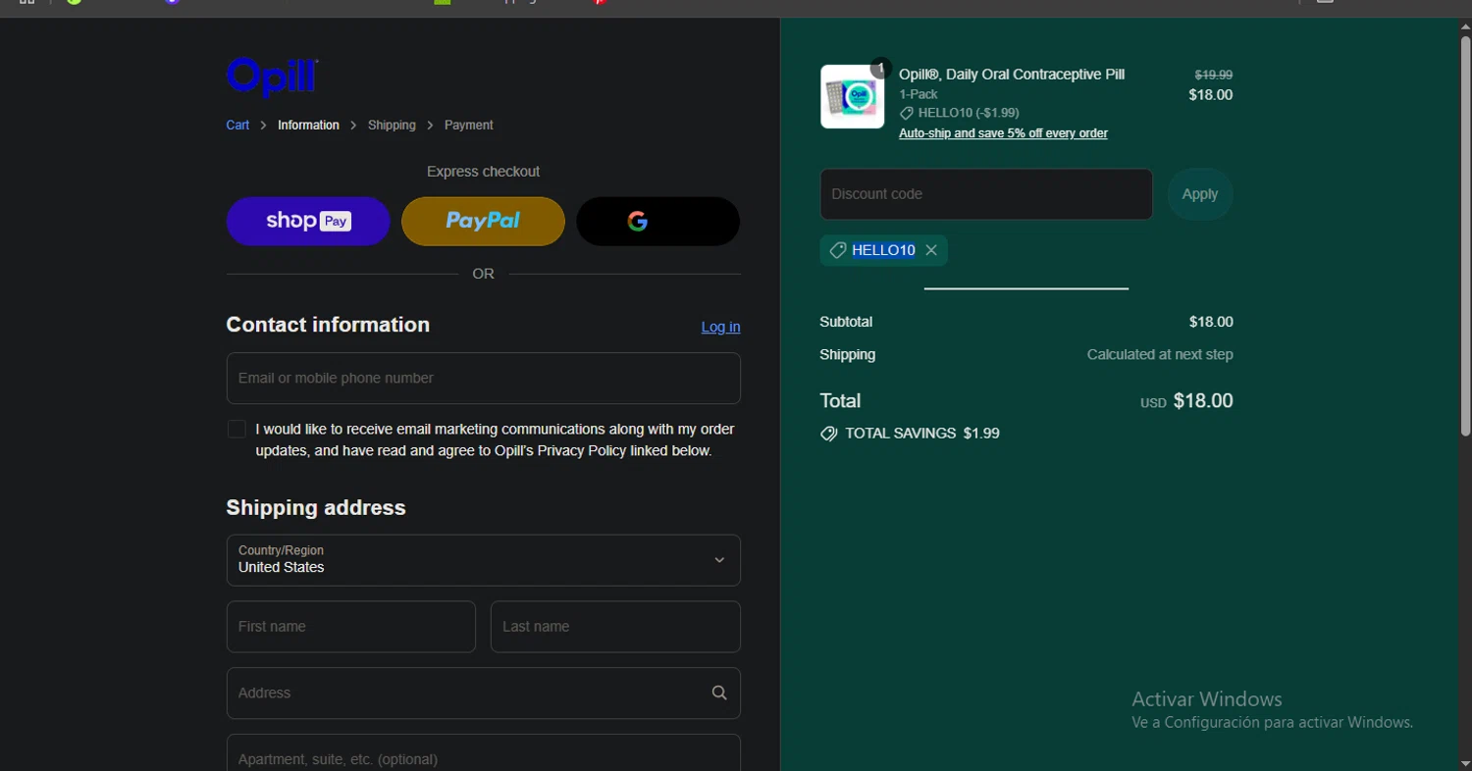Apply the discount code
Image resolution: width=1472 pixels, height=771 pixels.
[x=1199, y=194]
